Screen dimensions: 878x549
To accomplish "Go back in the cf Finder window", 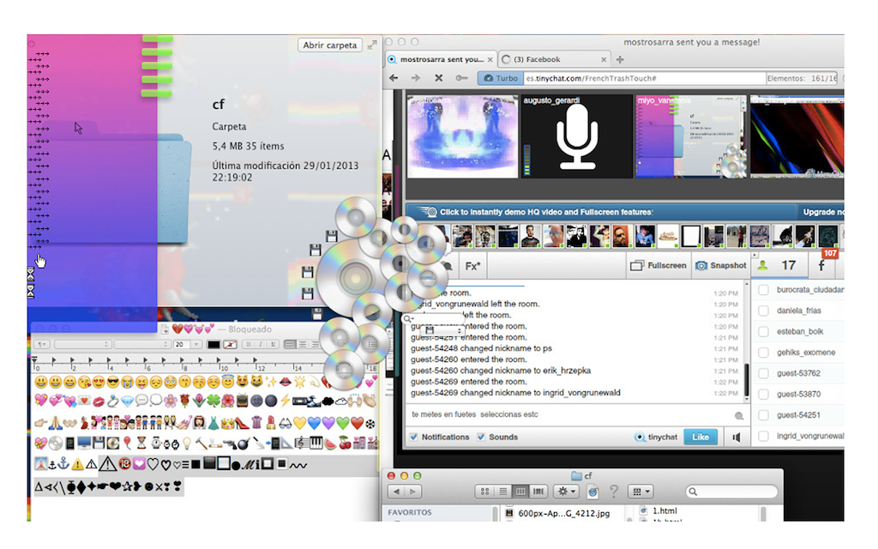I will tap(397, 492).
